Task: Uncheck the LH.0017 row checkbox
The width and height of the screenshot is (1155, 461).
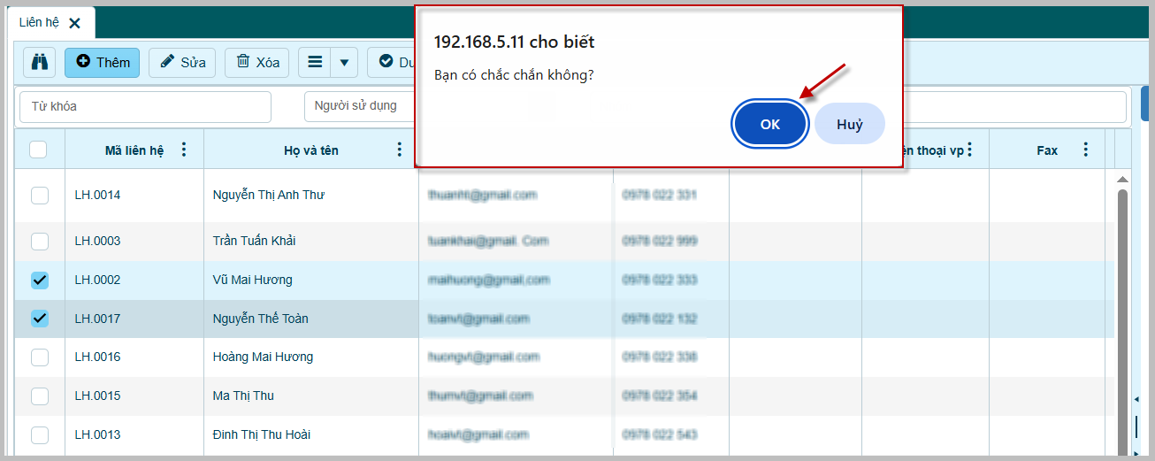Action: [40, 318]
